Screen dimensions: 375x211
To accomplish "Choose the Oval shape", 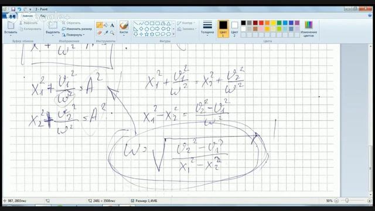I will [146, 23].
